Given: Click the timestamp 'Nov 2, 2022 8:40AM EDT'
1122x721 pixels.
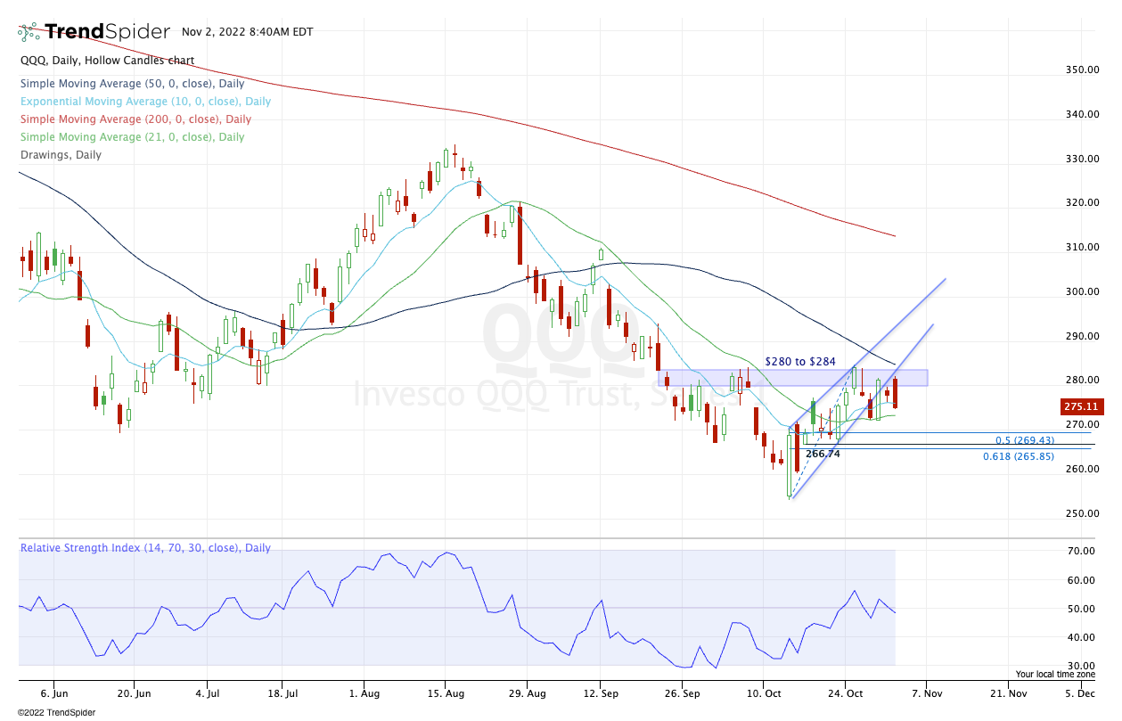Looking at the screenshot, I should coord(246,32).
